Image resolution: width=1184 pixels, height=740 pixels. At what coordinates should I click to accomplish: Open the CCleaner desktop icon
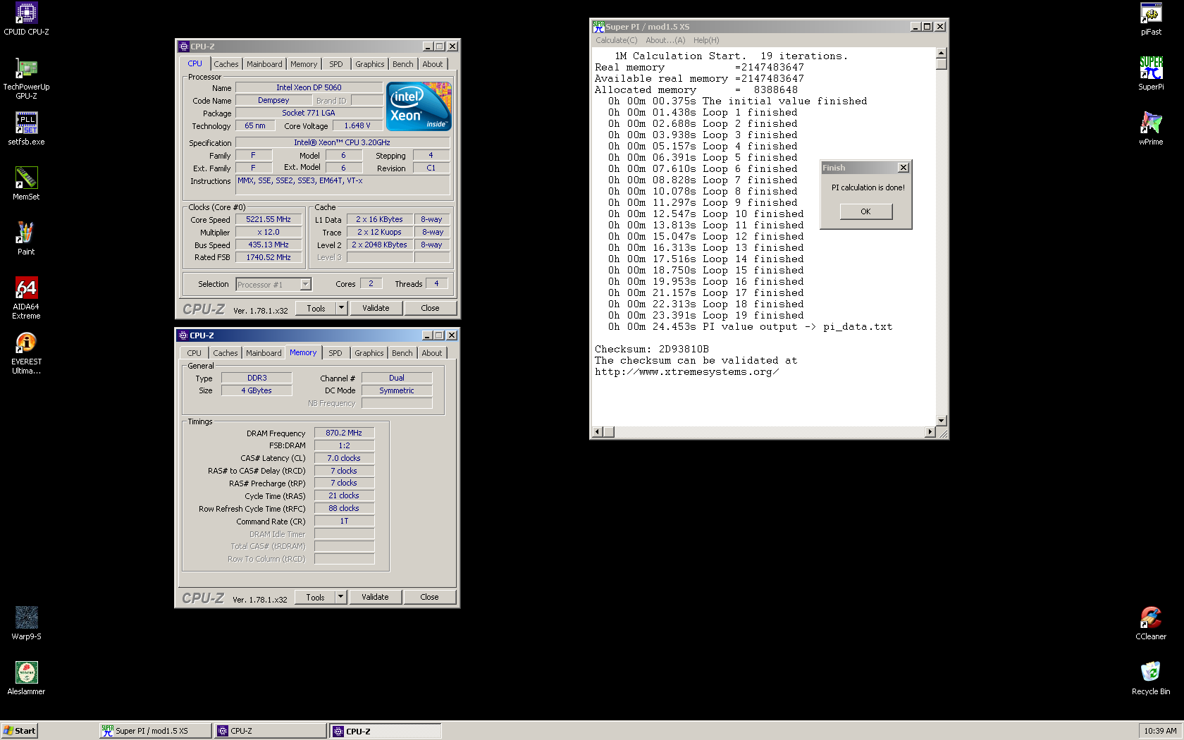(x=1151, y=623)
